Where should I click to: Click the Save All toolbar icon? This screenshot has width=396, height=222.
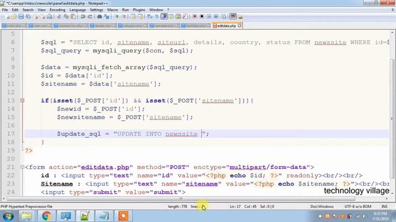pyautogui.click(x=28, y=17)
